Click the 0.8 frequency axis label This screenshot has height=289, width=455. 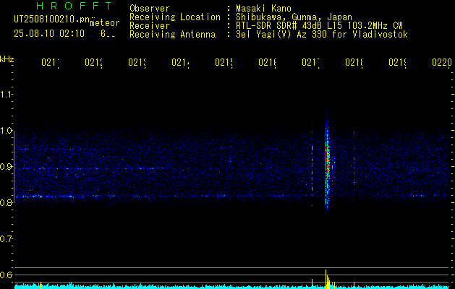(6, 202)
